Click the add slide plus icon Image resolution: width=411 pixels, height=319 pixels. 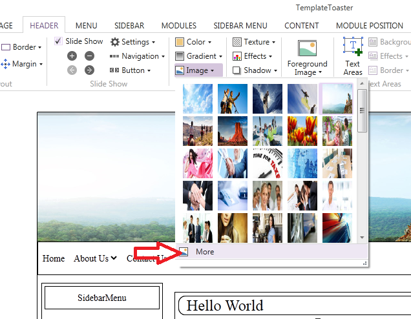pos(72,56)
